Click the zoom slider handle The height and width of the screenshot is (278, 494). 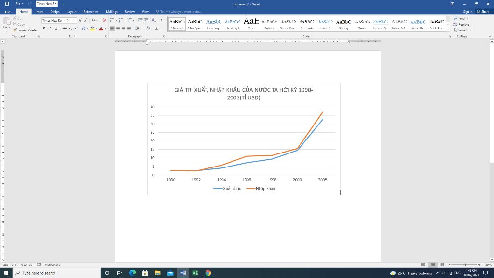[465, 265]
